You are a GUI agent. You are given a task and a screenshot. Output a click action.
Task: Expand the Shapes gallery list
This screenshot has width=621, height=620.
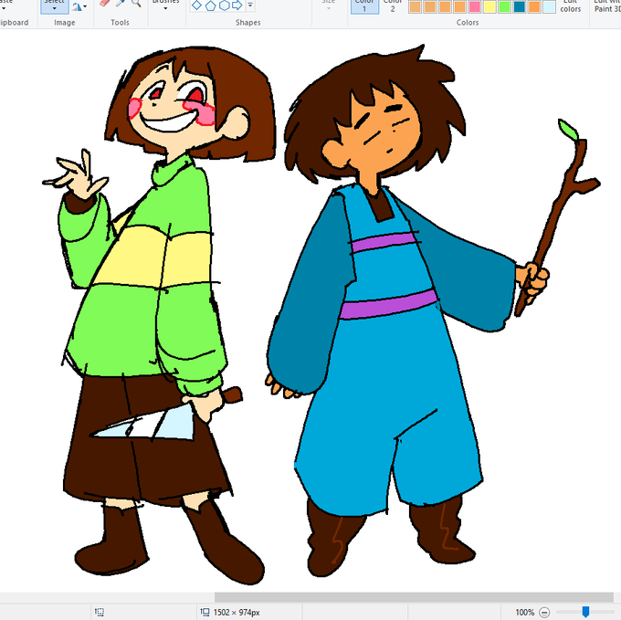tap(250, 5)
